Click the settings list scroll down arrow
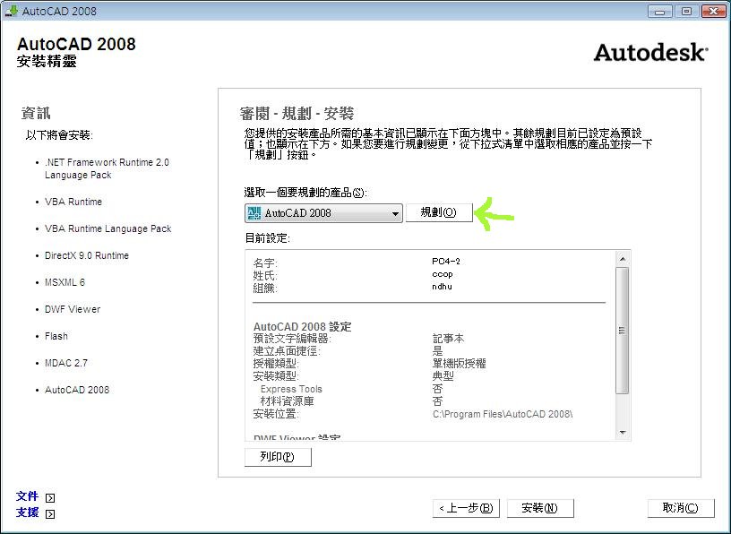 click(623, 433)
